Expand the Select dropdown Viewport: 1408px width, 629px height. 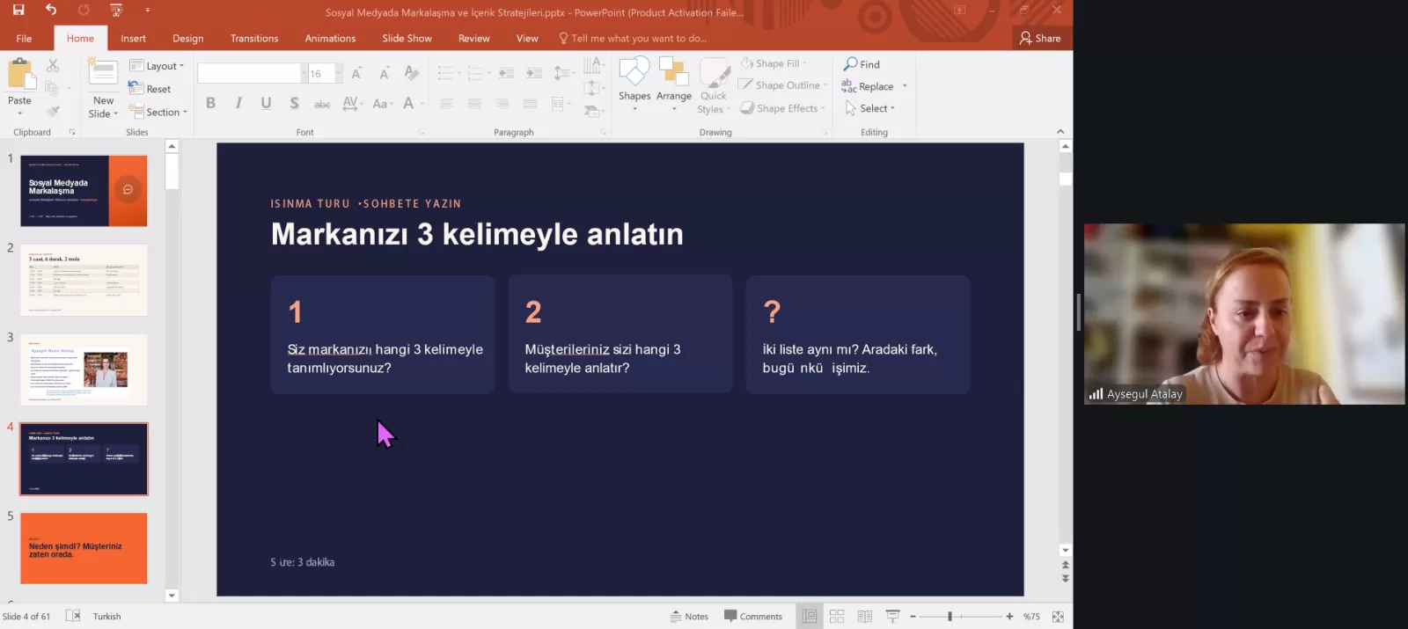869,108
